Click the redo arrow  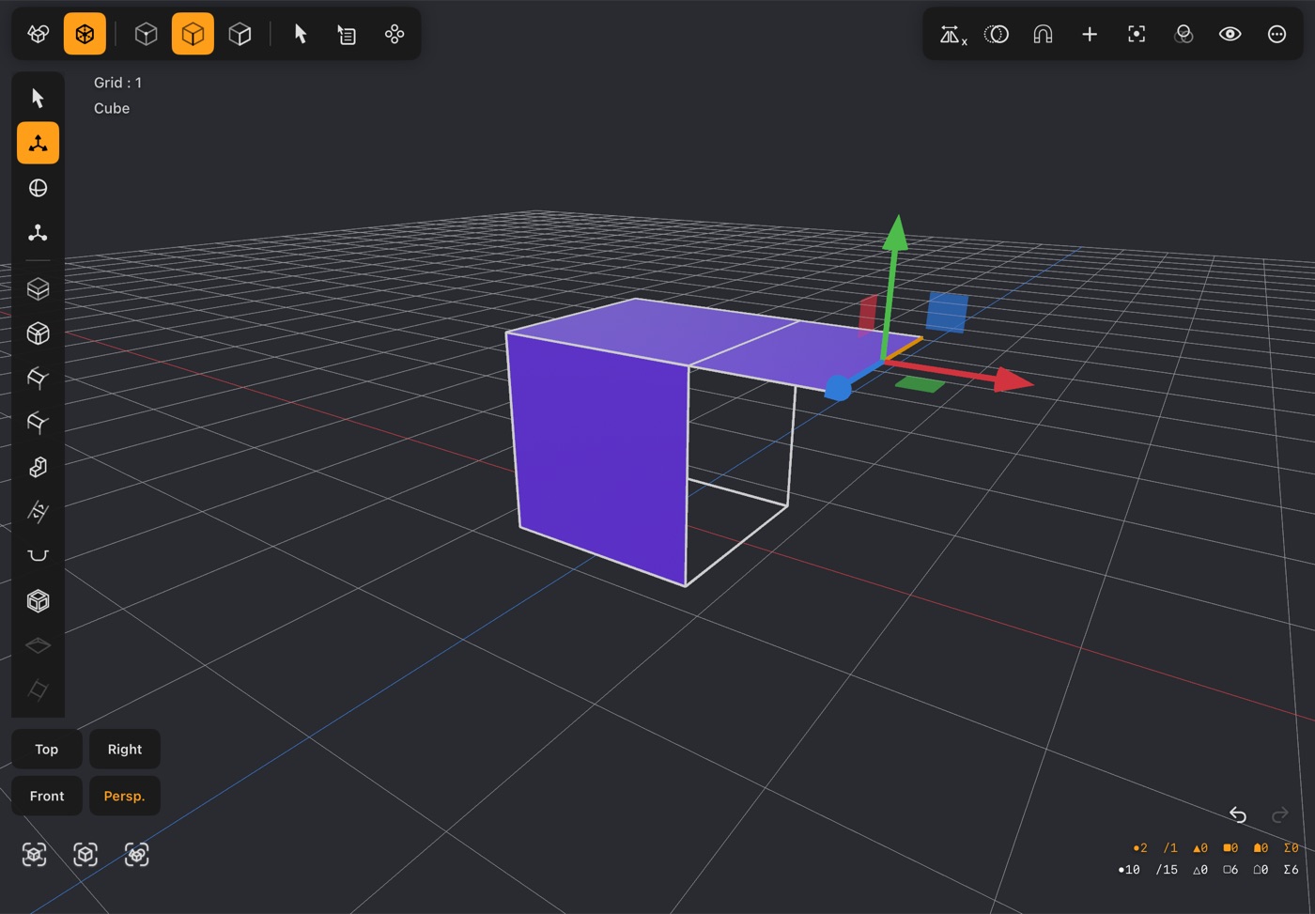point(1279,814)
